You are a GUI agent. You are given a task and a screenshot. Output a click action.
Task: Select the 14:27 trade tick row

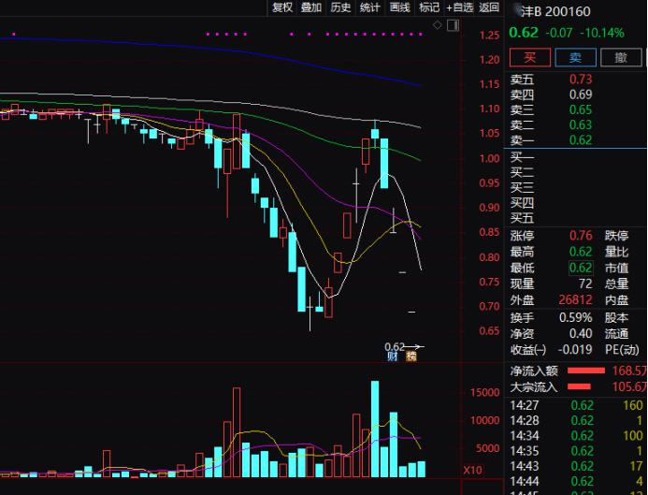(x=576, y=405)
